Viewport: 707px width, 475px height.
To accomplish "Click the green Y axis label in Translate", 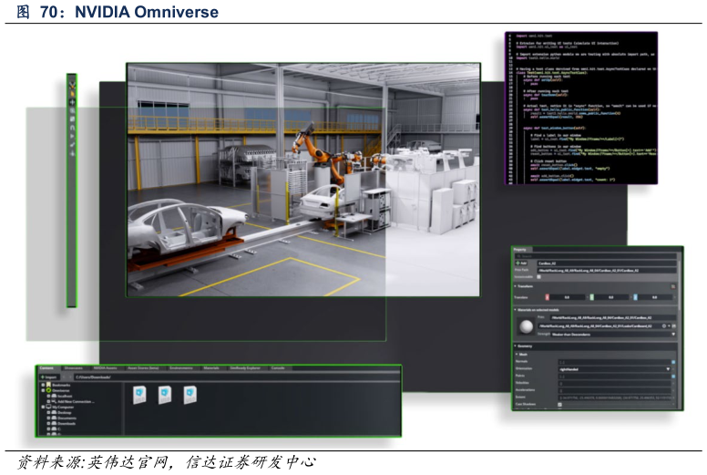I will [591, 297].
